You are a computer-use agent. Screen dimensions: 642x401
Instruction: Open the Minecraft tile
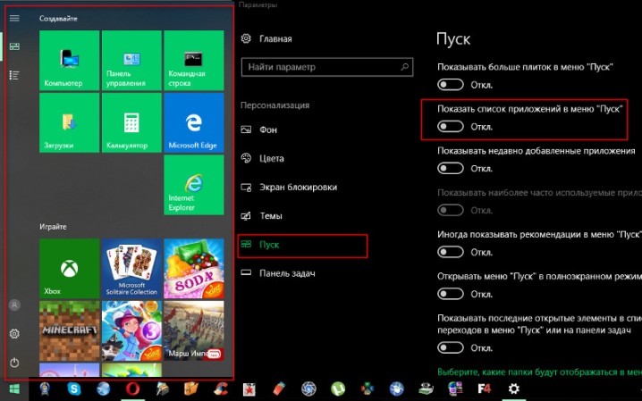pyautogui.click(x=69, y=330)
